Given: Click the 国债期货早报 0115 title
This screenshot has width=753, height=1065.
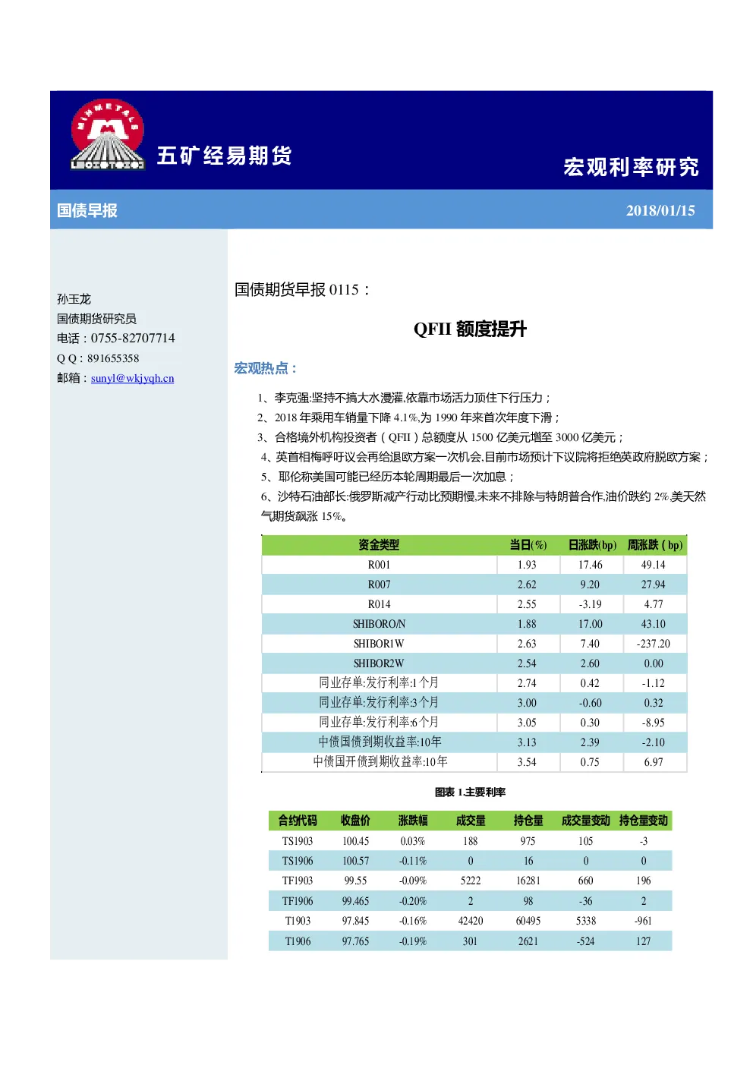Looking at the screenshot, I should click(x=301, y=289).
